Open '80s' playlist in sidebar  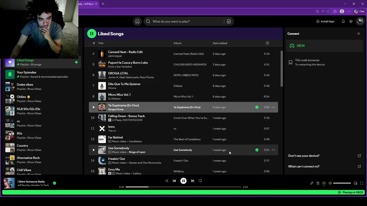tap(43, 135)
